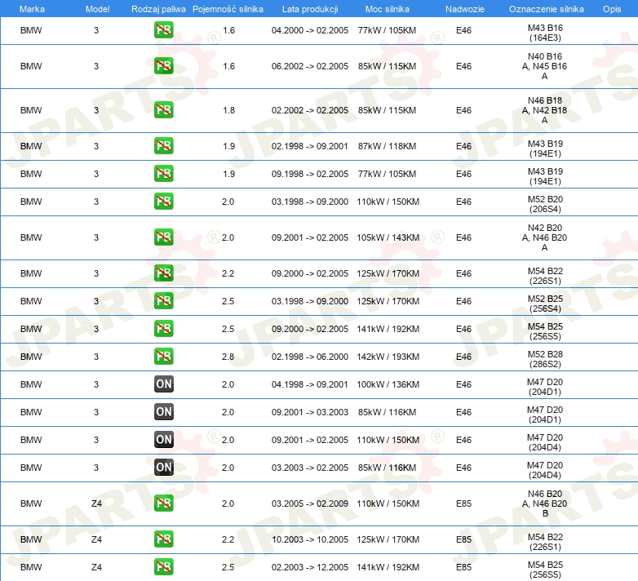
Task: Click the "142kW / 193KM" power cell
Action: [388, 357]
